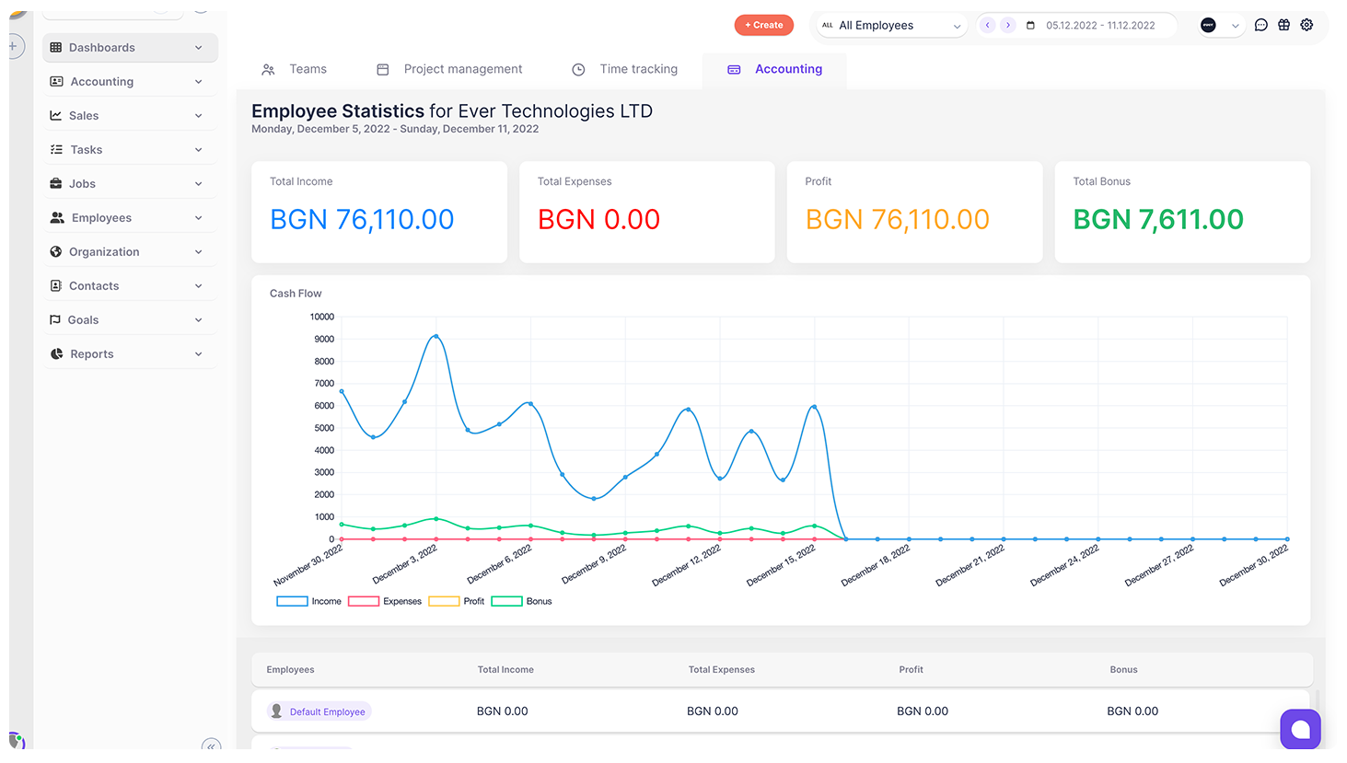Open the chat messages icon in header
This screenshot has width=1347, height=763.
[x=1260, y=25]
